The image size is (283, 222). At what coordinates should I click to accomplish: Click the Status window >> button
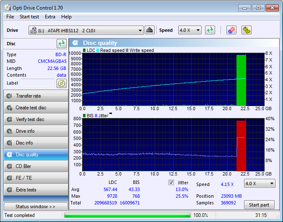click(36, 207)
